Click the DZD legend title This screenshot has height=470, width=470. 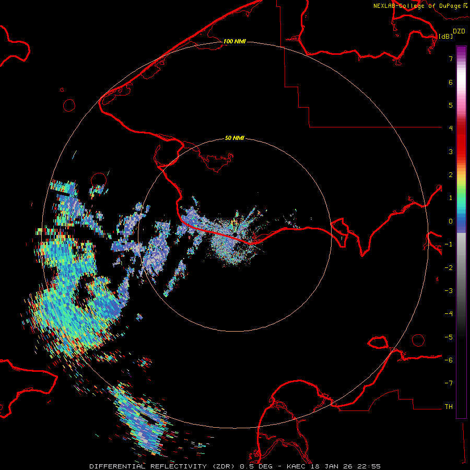(x=459, y=31)
